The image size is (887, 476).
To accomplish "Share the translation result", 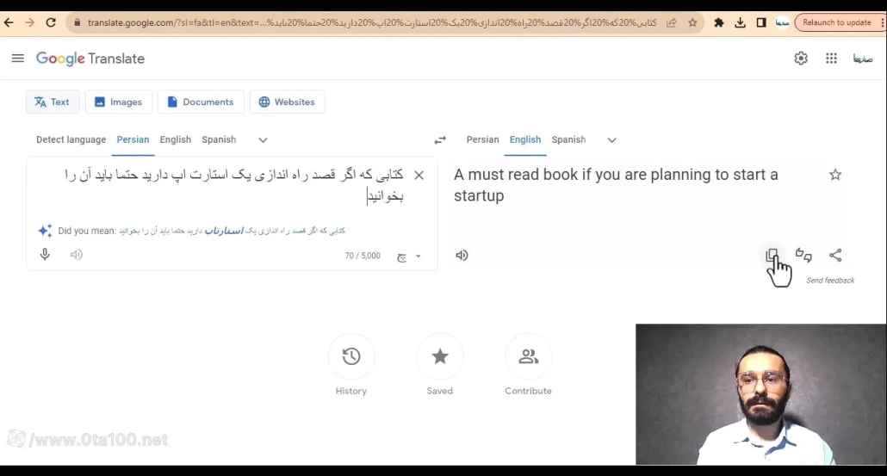I will (x=834, y=255).
